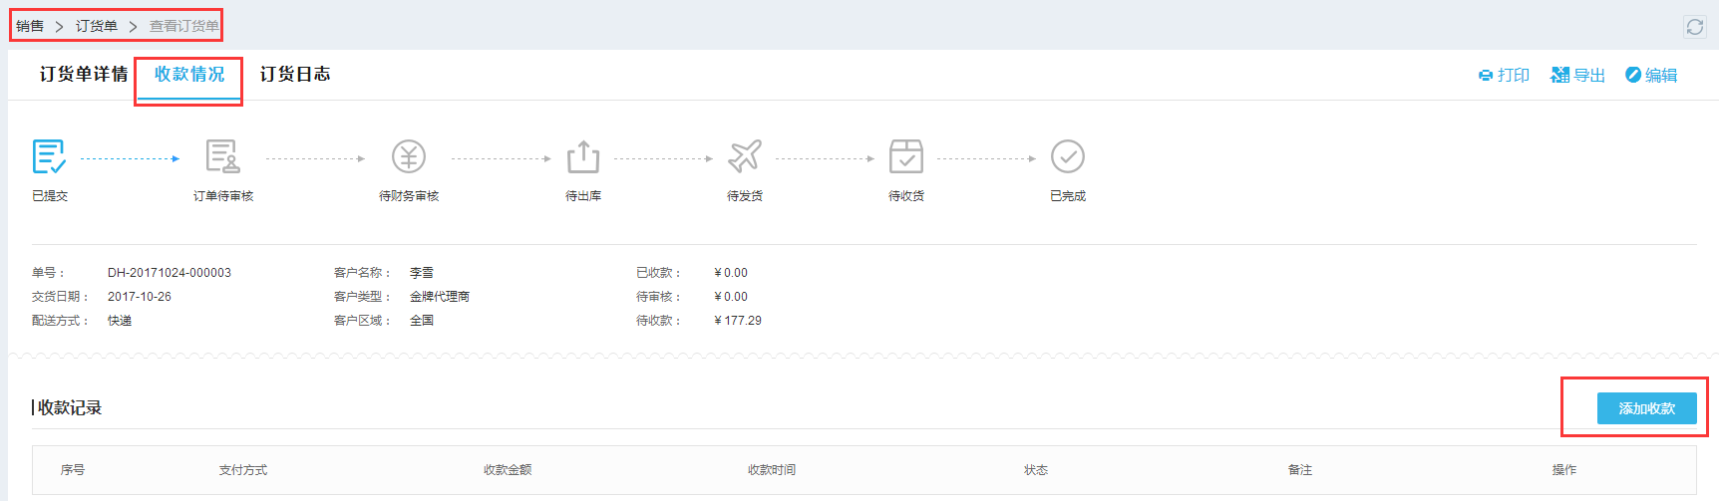Viewport: 1719px width, 501px height.
Task: Switch to the 收款情况 tab
Action: (189, 75)
